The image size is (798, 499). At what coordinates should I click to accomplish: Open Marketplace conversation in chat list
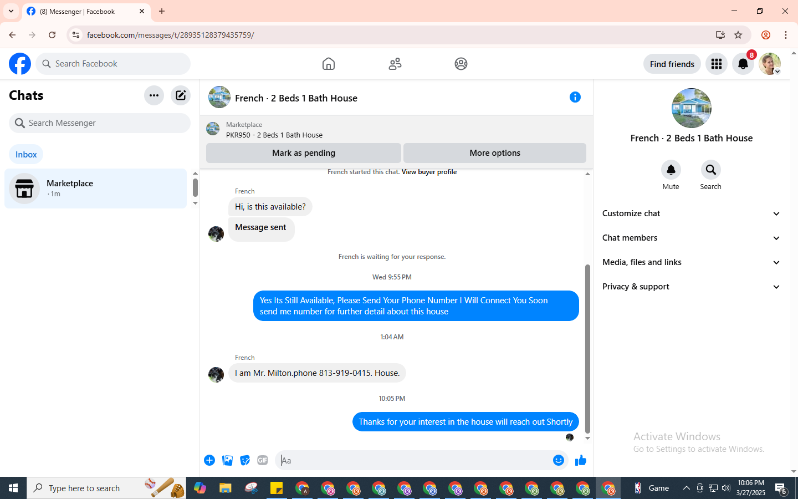pos(96,189)
